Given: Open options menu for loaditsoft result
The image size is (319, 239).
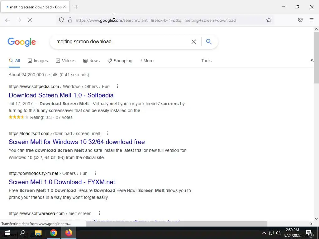Looking at the screenshot, I should (108, 133).
